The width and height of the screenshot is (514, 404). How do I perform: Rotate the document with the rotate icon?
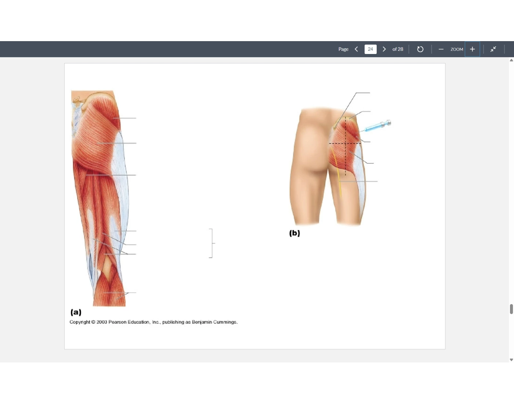pyautogui.click(x=420, y=49)
